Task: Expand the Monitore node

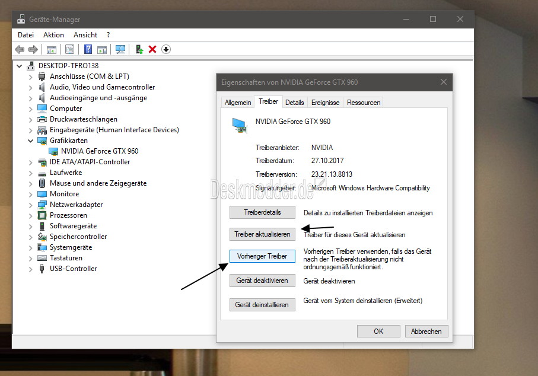Action: [x=30, y=194]
